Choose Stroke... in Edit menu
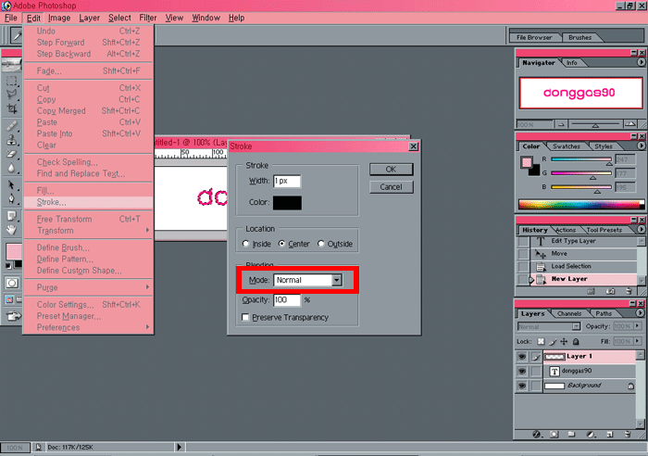648x456 pixels. pos(88,202)
